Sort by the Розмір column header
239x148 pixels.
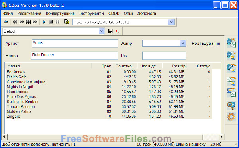coord(174,66)
